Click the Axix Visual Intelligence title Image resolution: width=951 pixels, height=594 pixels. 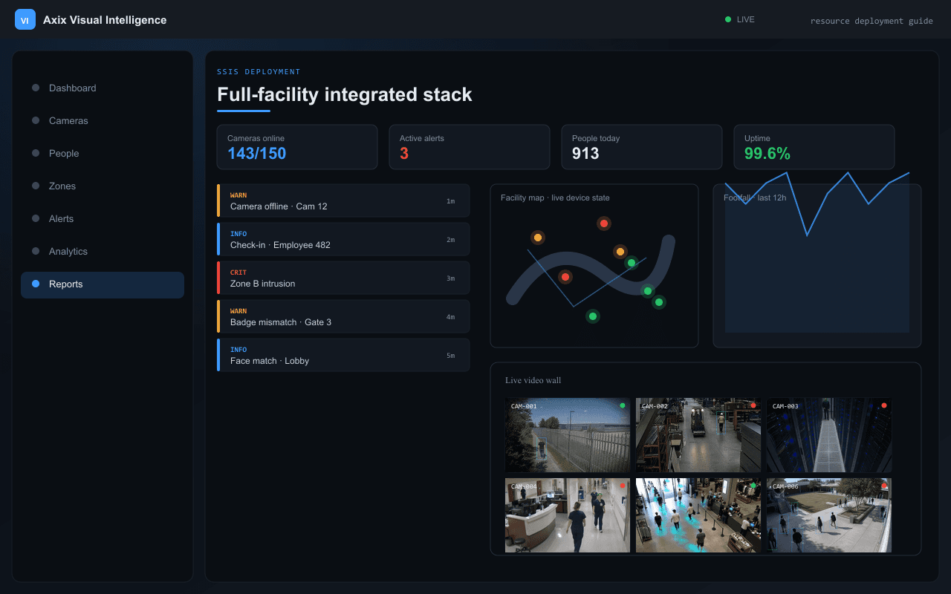(x=105, y=20)
